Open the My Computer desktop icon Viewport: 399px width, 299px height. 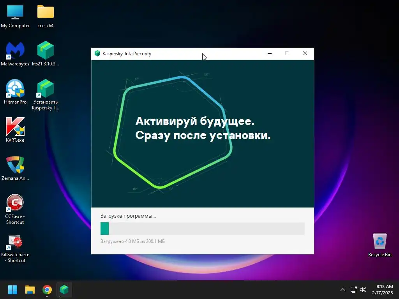15,16
